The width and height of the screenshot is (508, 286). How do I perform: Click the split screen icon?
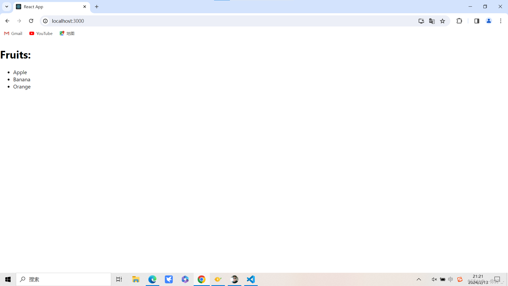point(477,21)
